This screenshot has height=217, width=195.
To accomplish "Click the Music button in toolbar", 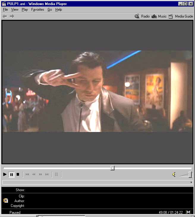I will coord(159,16).
